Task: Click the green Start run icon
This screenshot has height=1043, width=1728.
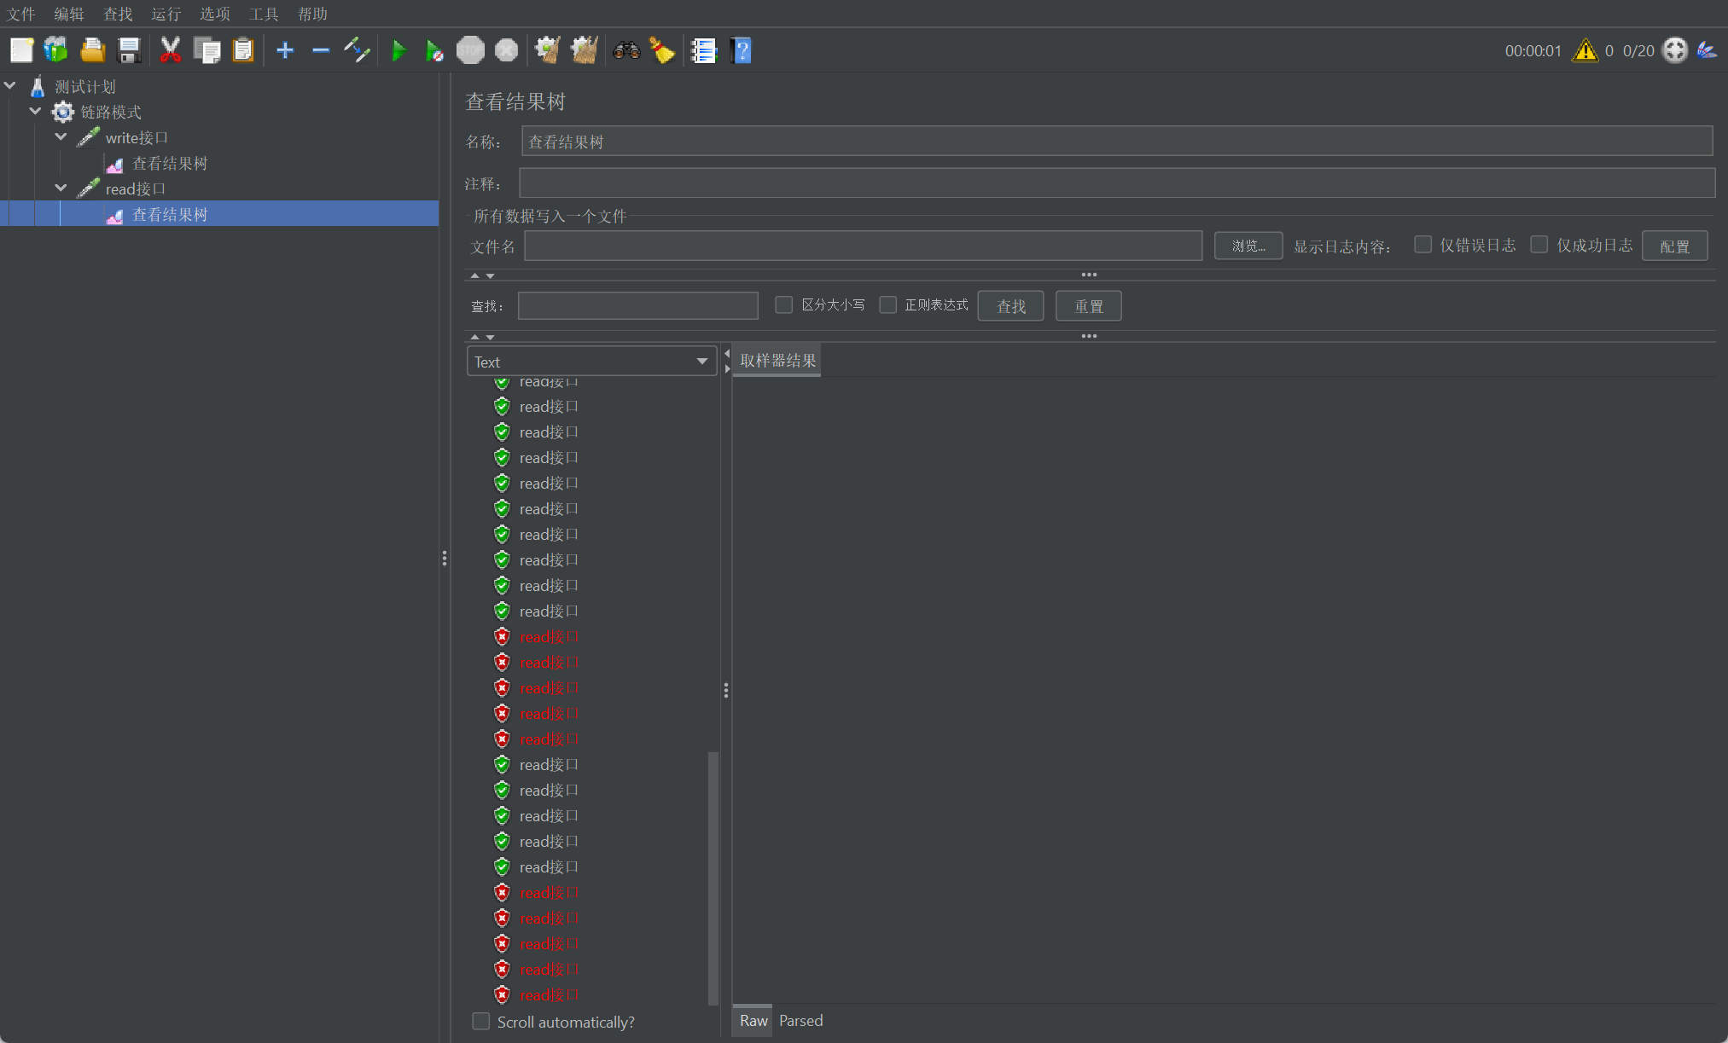Action: 398,51
